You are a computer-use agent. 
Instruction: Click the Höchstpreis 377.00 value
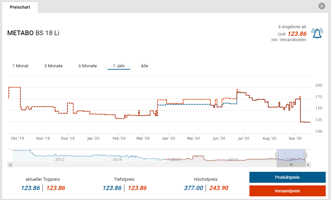click(193, 188)
